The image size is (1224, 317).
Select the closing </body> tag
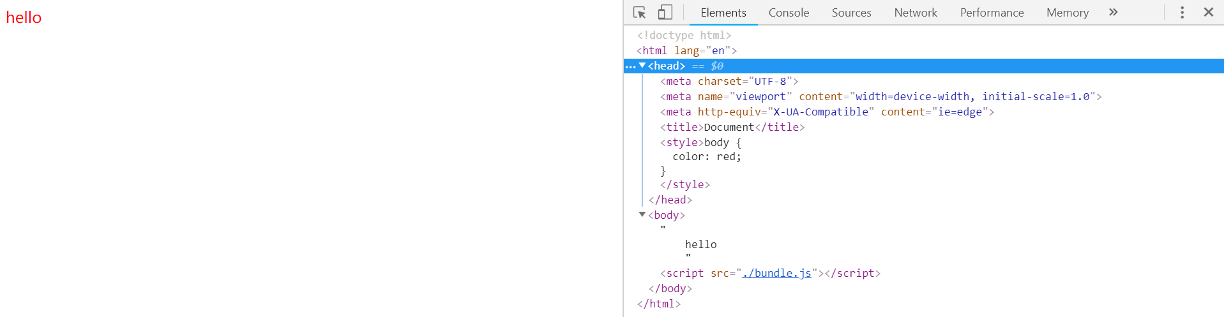click(x=670, y=288)
